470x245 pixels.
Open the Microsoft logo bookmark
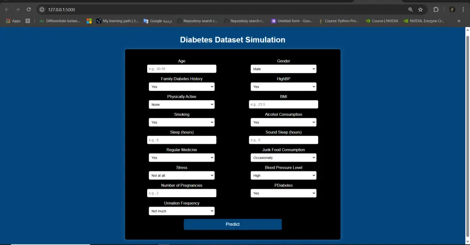point(89,21)
